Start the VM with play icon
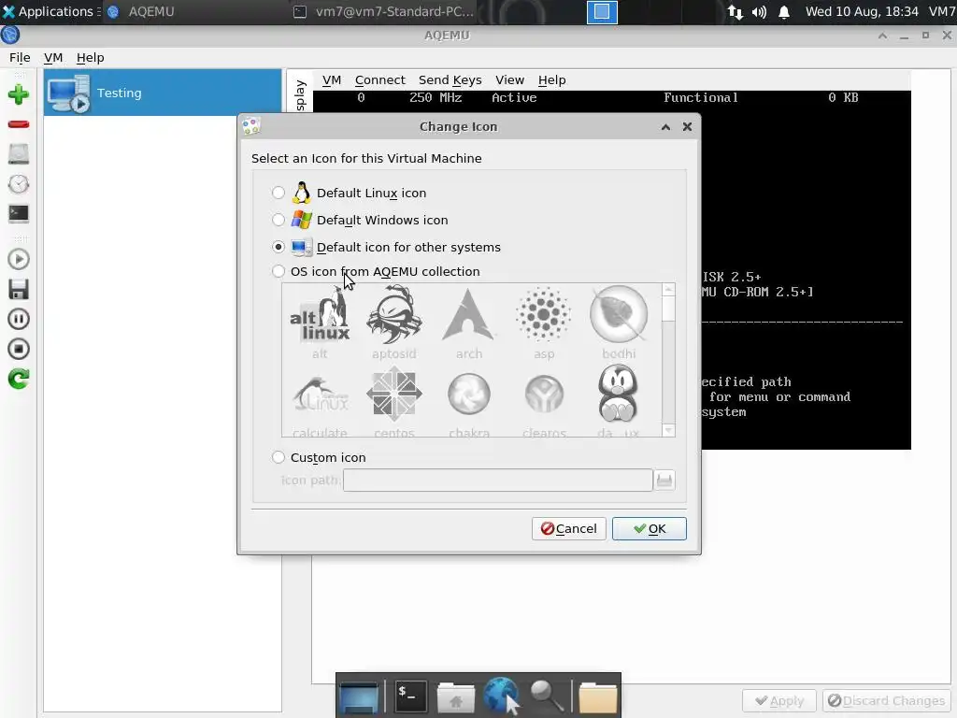 19,260
